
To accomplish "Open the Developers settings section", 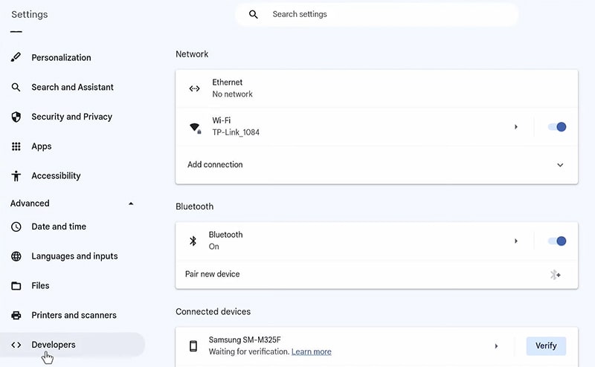I will tap(54, 345).
